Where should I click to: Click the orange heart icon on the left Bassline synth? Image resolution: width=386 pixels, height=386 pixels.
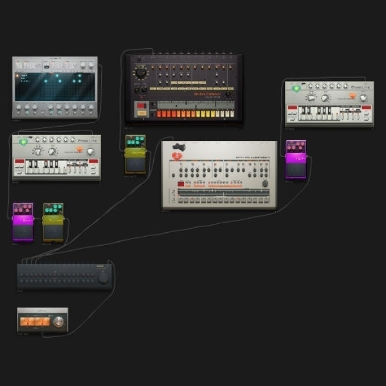pyautogui.click(x=79, y=149)
